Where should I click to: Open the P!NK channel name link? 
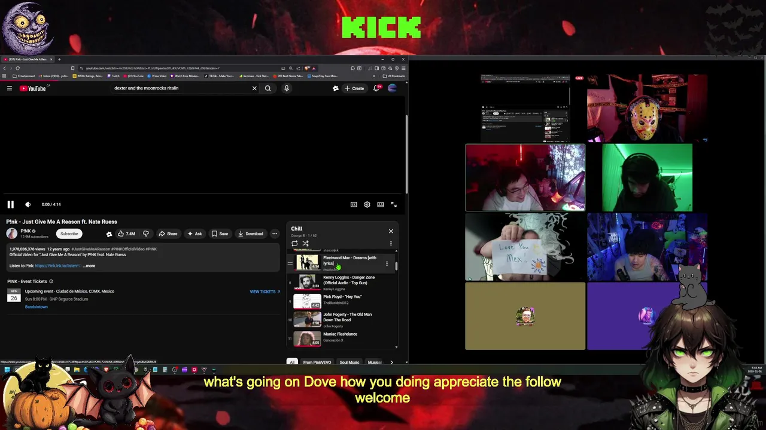(26, 231)
